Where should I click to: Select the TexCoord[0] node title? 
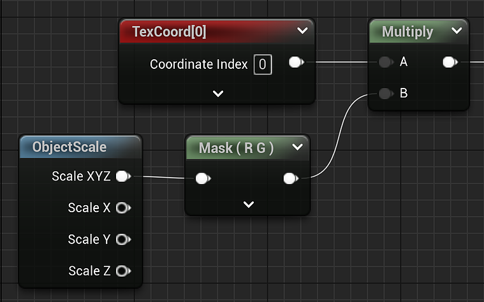coord(169,32)
